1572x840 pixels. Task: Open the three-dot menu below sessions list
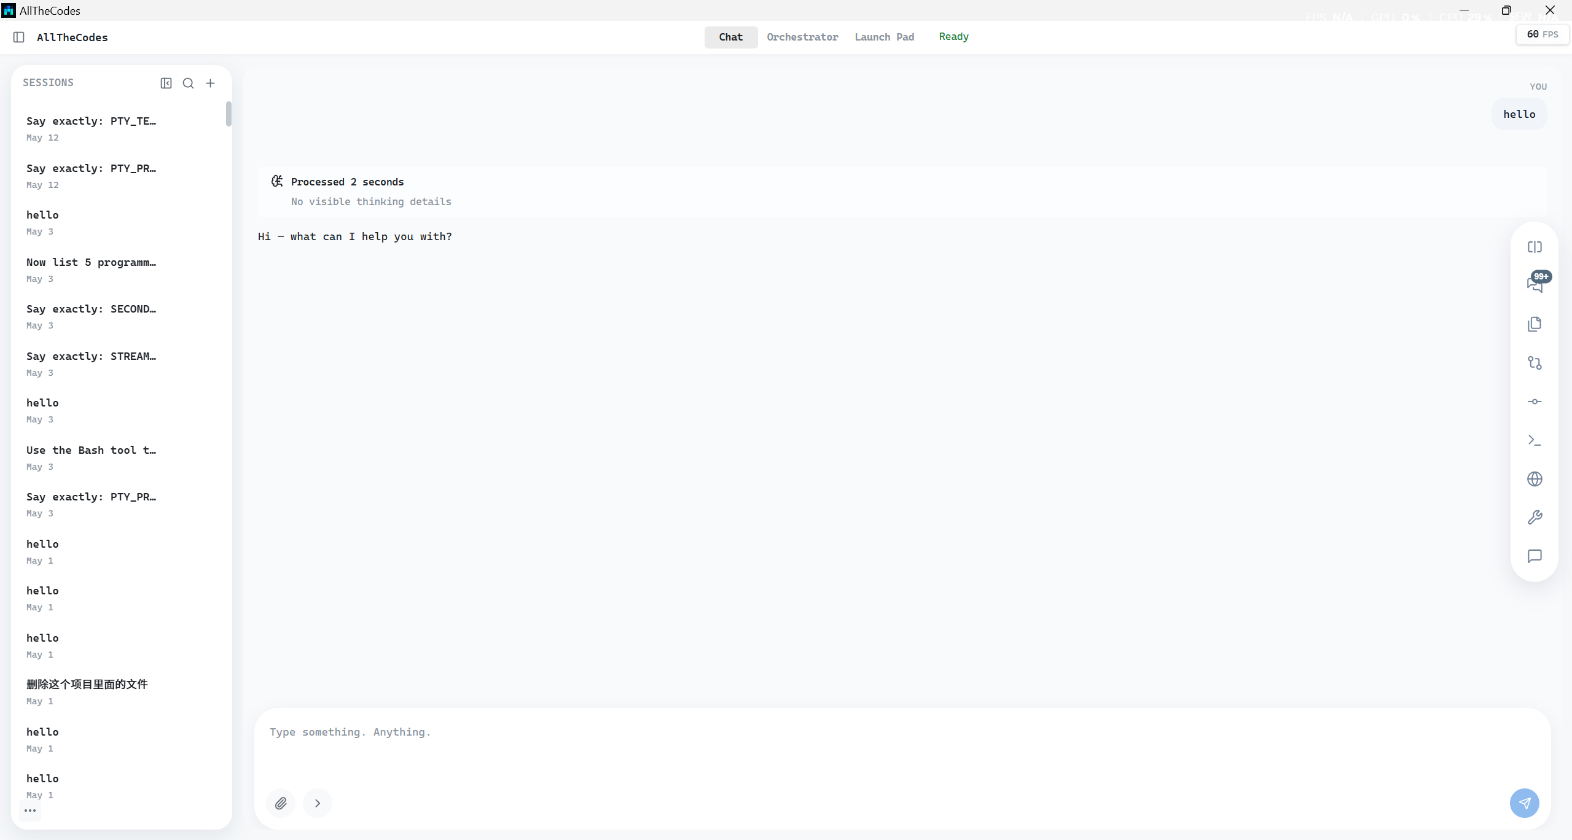click(30, 811)
